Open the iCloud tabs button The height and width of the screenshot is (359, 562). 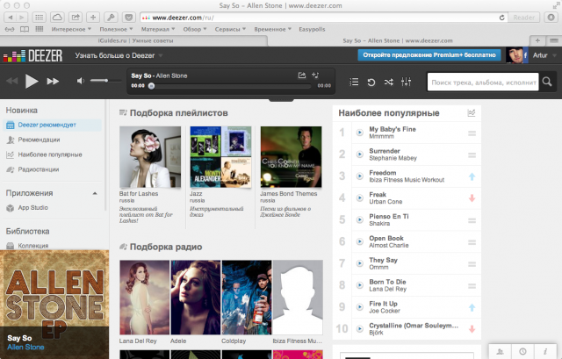57,18
